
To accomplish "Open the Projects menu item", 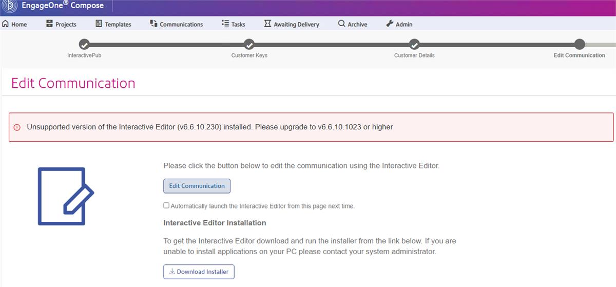I will 61,24.
